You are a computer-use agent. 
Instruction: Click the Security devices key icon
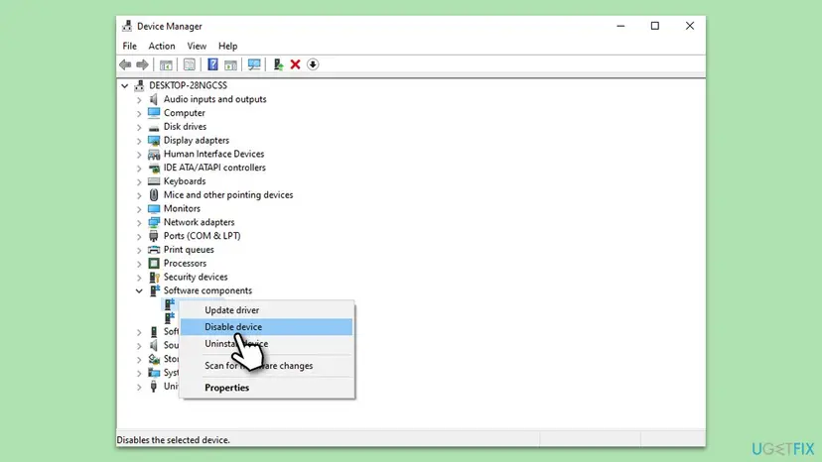154,277
